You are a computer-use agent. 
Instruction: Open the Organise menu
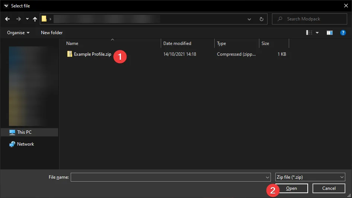pyautogui.click(x=18, y=33)
